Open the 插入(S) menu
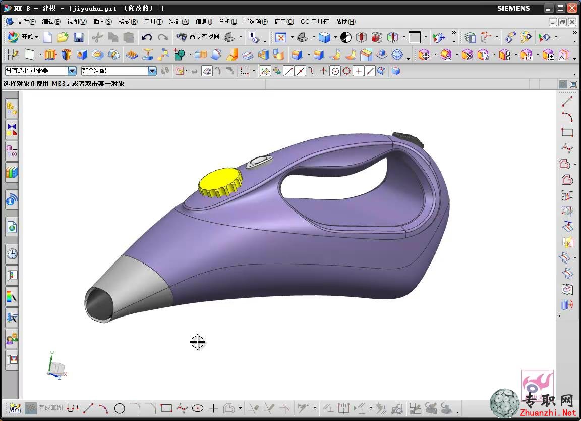Viewport: 581px width, 421px height. coord(102,22)
